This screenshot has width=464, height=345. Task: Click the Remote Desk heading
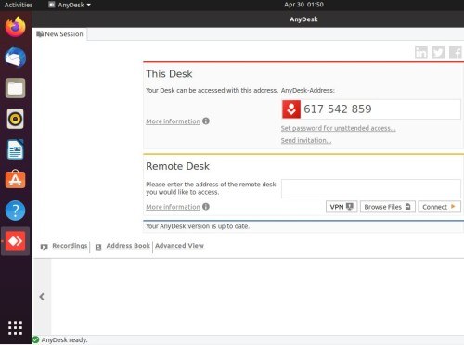[177, 166]
